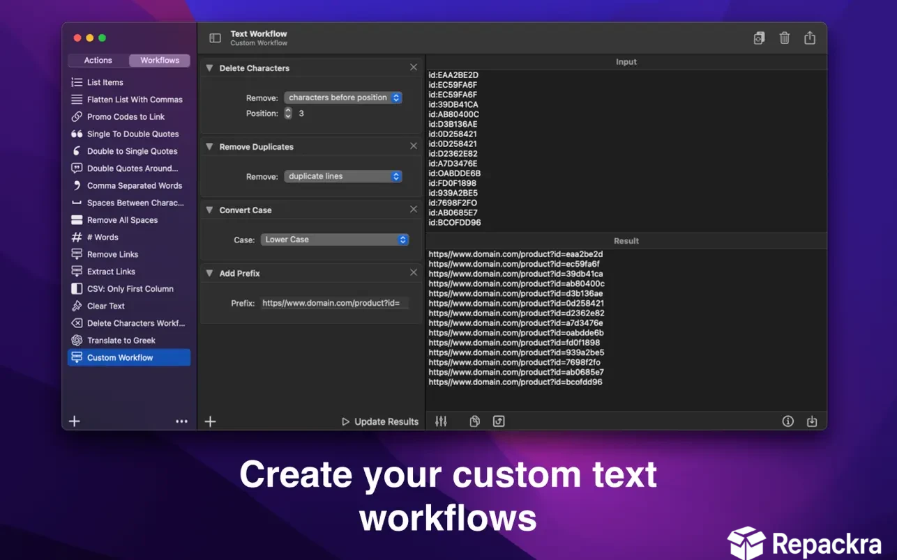Click Text Workflow title

pos(259,33)
